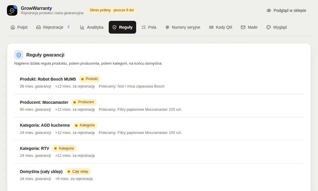Screen dimensions: 318x191
Task: Click the bar chart icon of Analityka
Action: 82,27
